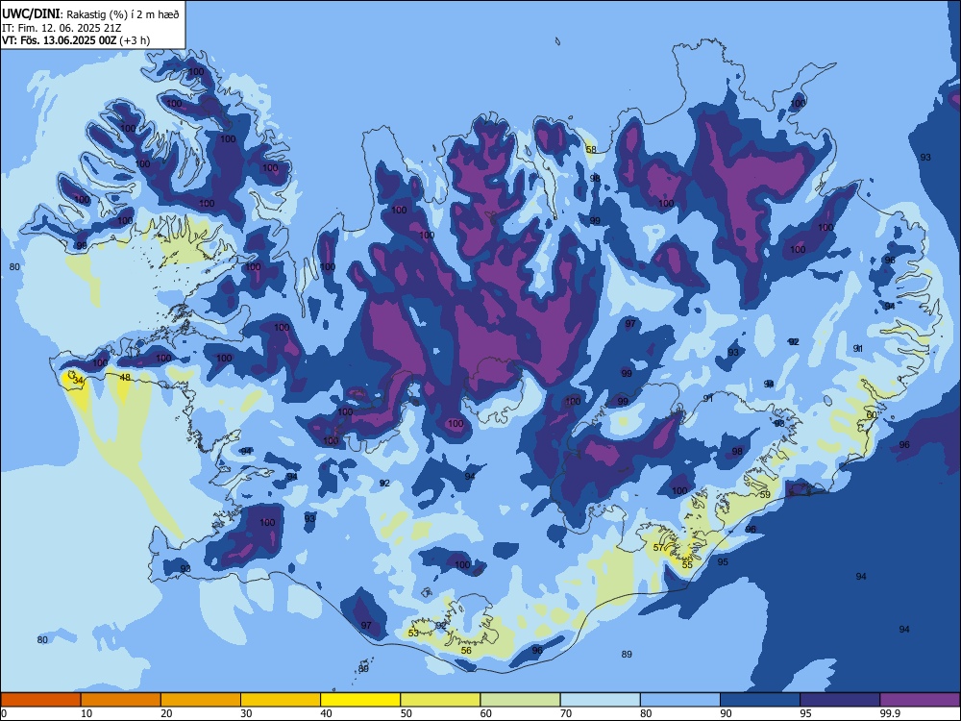This screenshot has height=721, width=961.
Task: Click the '58' humidity value on the map
Action: (591, 150)
